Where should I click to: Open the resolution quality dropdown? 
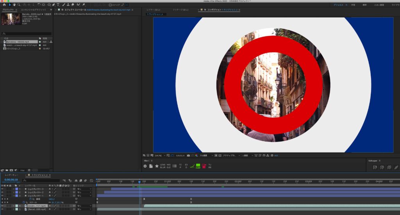tap(206, 156)
